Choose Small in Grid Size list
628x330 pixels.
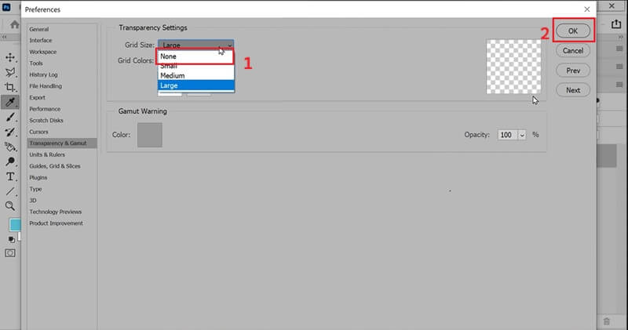[x=195, y=67]
